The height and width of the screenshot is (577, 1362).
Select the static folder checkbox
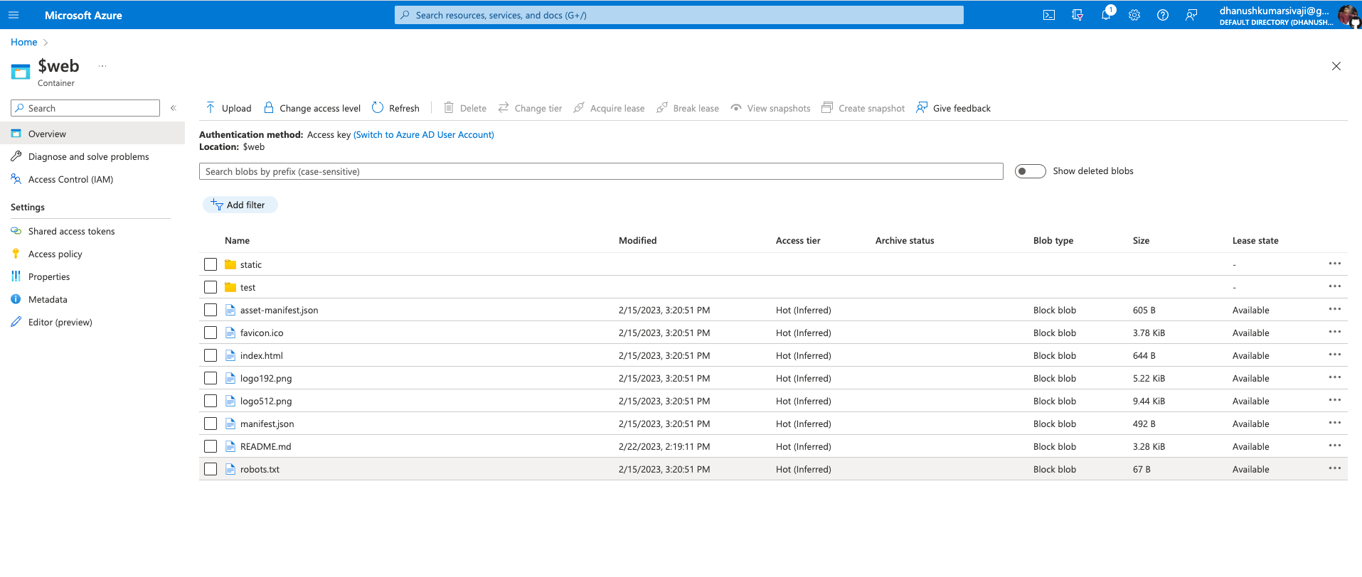(211, 264)
